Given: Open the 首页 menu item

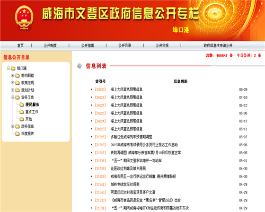Looking at the screenshot, I should point(20,46).
